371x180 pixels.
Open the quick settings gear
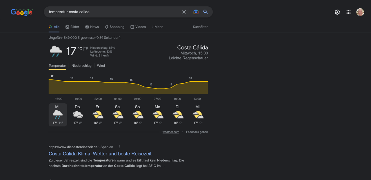coord(337,12)
